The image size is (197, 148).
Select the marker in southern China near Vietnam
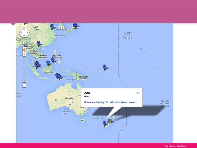point(39,44)
